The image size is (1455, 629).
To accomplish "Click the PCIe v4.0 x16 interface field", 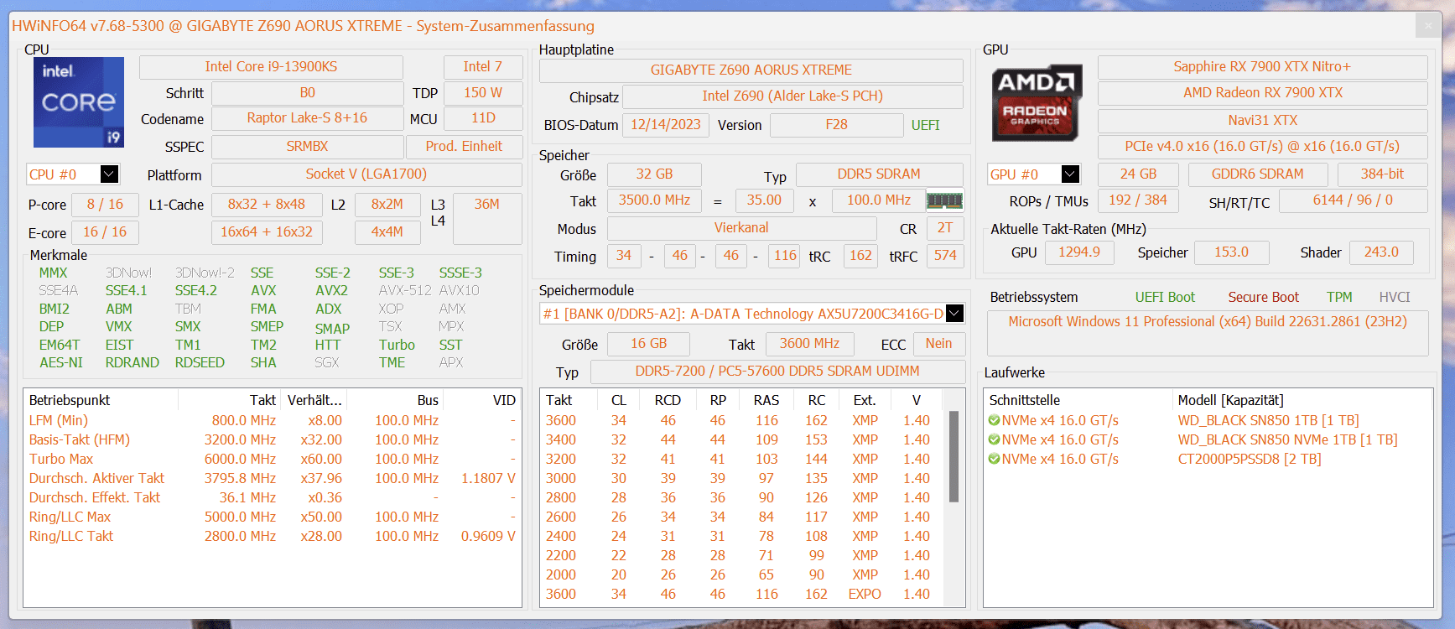I will [x=1262, y=147].
